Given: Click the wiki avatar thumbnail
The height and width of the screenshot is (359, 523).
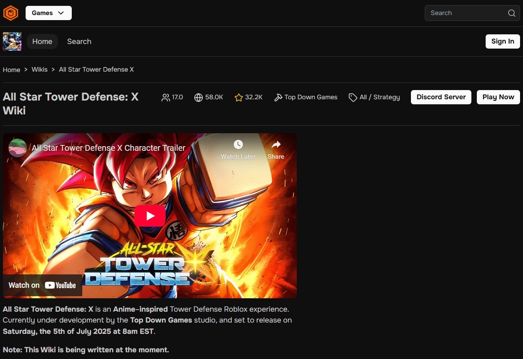Looking at the screenshot, I should (12, 41).
